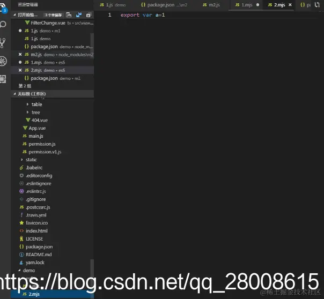
Task: Click the info icon beside README.md
Action: [21, 255]
